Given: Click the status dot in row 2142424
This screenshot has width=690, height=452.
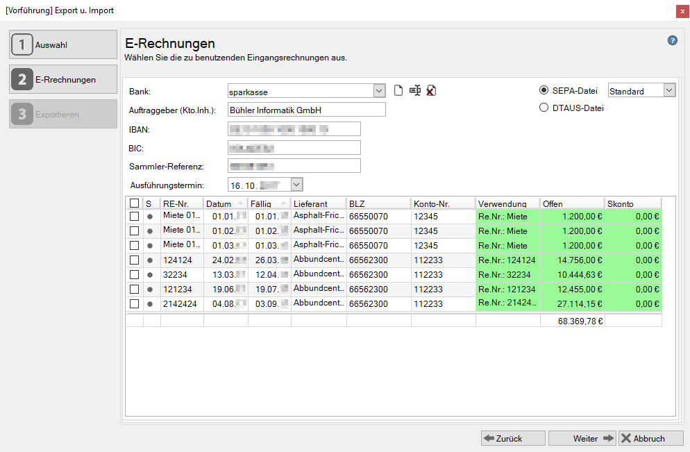Looking at the screenshot, I should click(x=150, y=304).
